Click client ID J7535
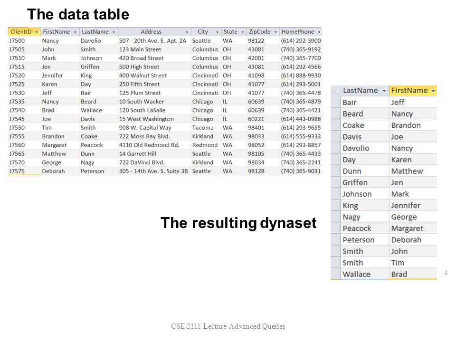This screenshot has width=456, height=342. [x=17, y=102]
